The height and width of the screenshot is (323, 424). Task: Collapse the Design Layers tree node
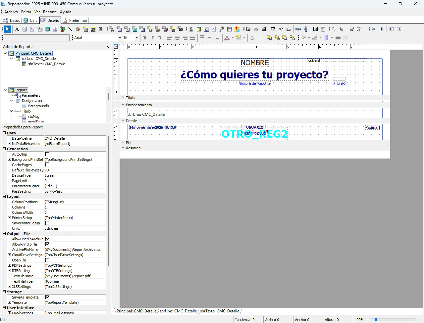[x=12, y=101]
